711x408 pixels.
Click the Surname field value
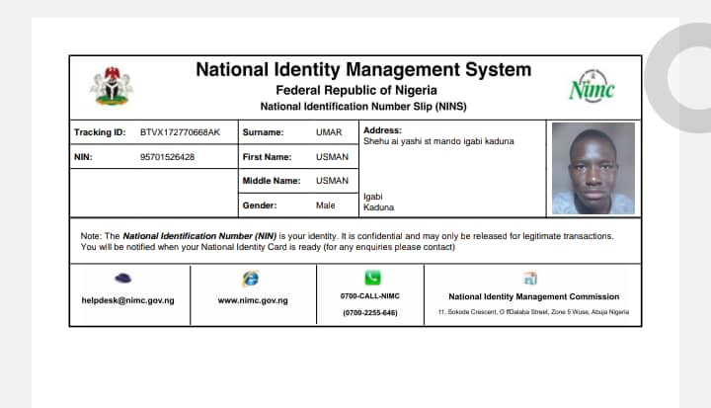(x=328, y=132)
